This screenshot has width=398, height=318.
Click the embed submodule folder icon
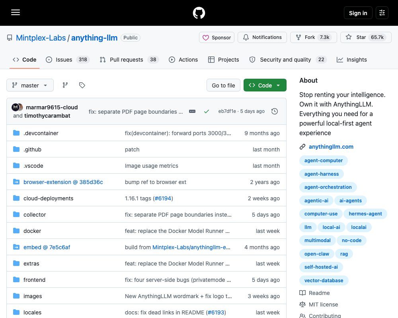[x=16, y=247]
